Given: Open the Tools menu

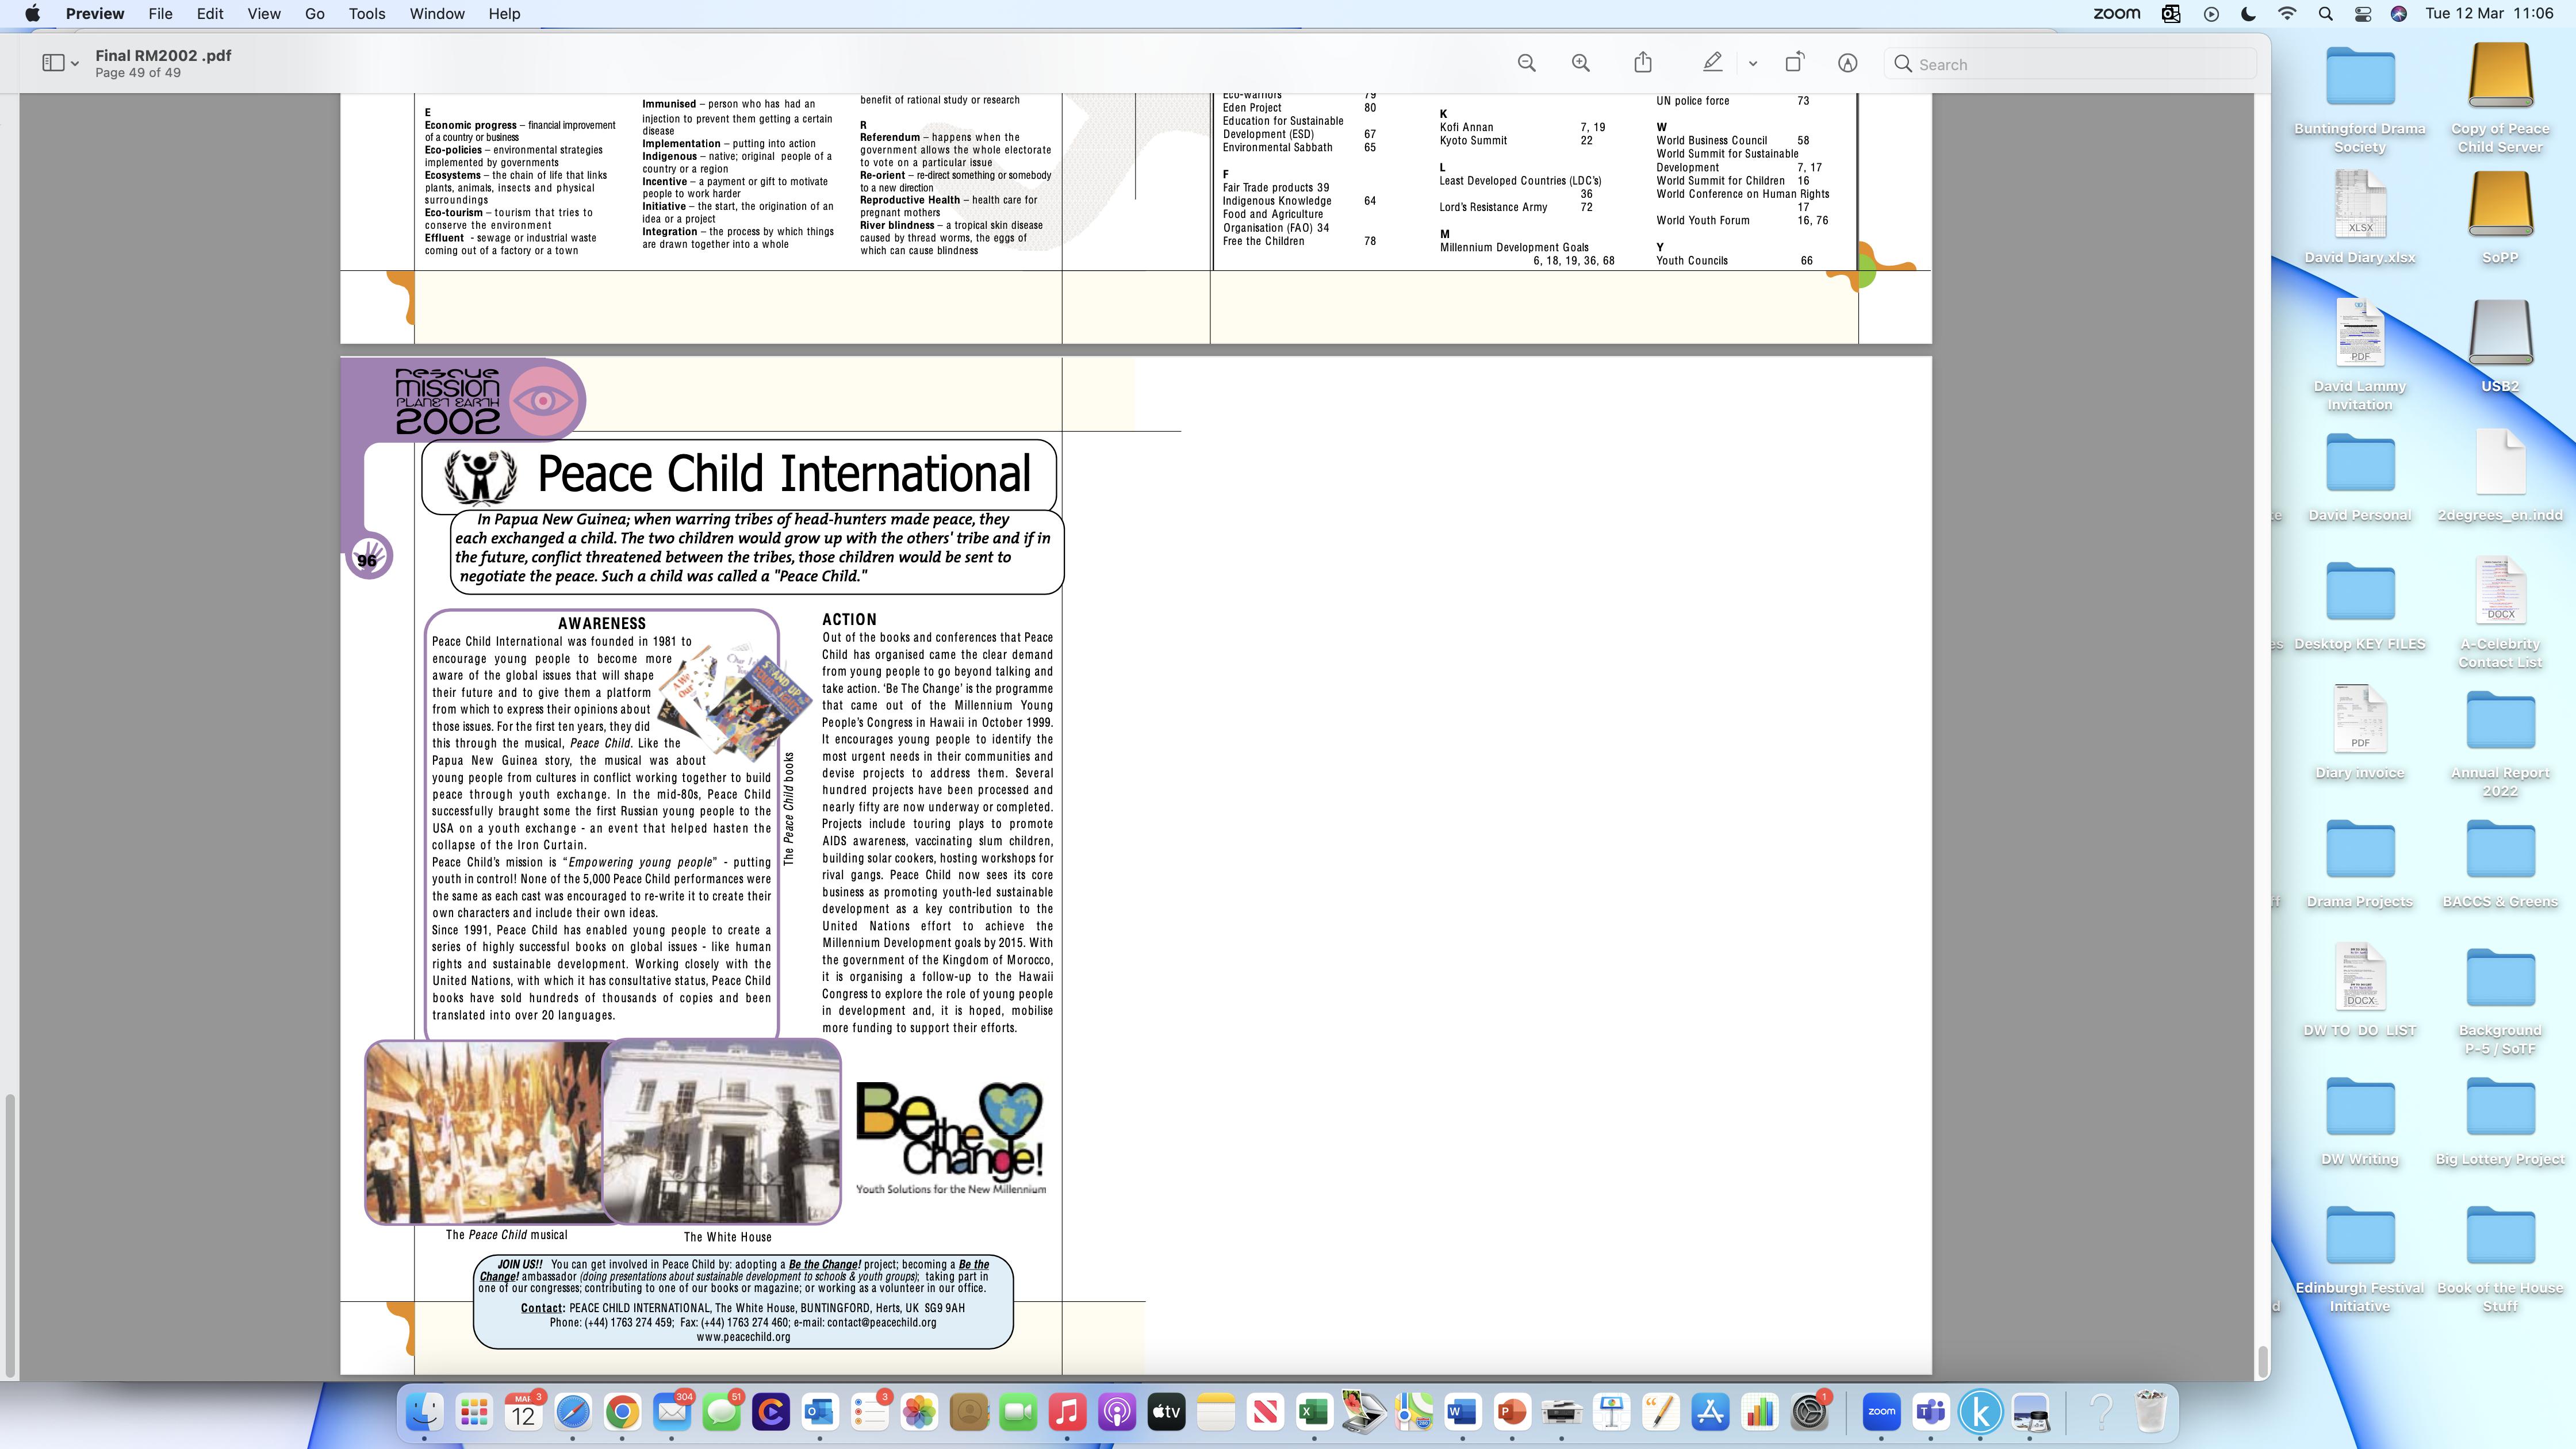Looking at the screenshot, I should (x=366, y=14).
